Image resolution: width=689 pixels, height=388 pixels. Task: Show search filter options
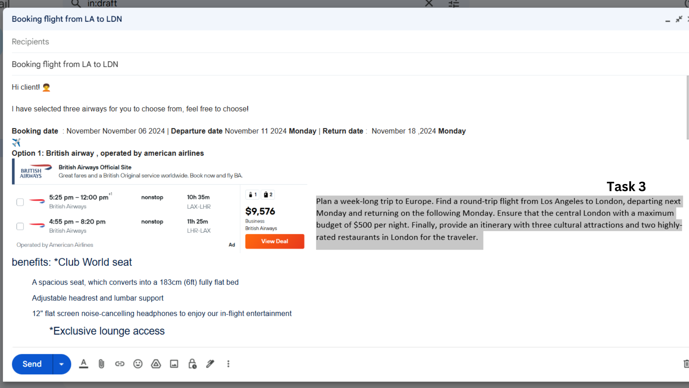click(x=454, y=4)
